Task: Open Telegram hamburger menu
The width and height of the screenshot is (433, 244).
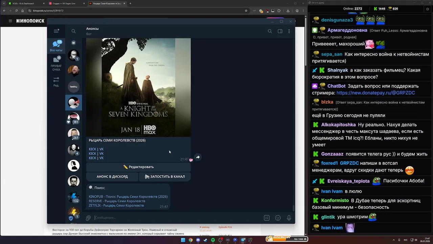Action: (x=56, y=31)
